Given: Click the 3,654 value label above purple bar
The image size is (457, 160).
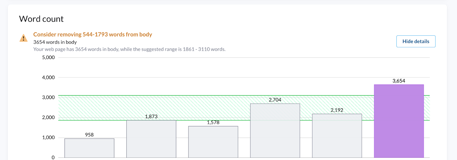Looking at the screenshot, I should (x=399, y=81).
